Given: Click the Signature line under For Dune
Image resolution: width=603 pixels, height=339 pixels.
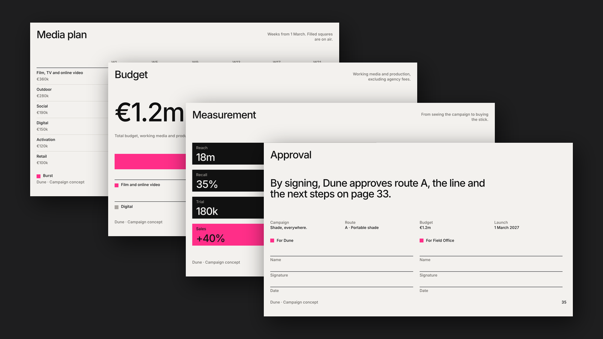Looking at the screenshot, I should (342, 272).
